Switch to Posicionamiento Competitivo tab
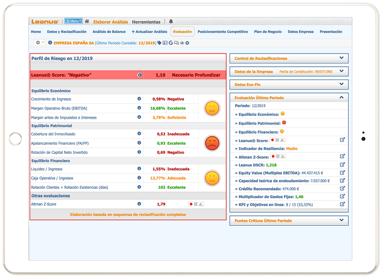 [223, 32]
